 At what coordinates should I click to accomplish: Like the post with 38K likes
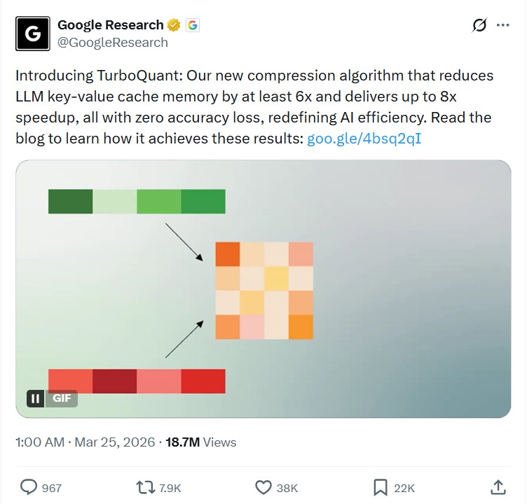click(x=263, y=487)
